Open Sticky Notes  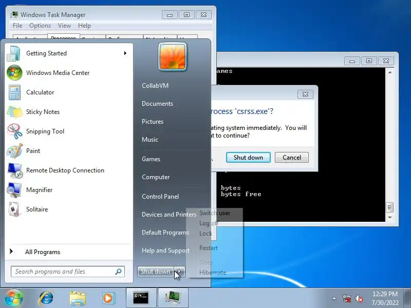[x=68, y=112]
